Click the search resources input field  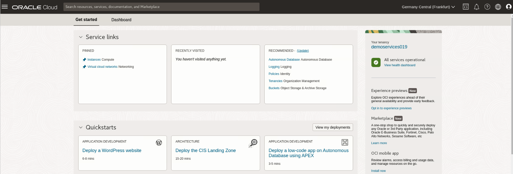[161, 7]
